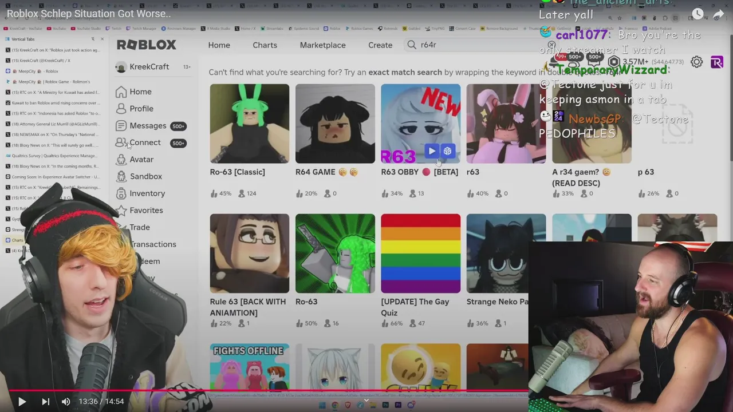Click the R63 OBBY [BETA] title
This screenshot has height=412, width=733.
coord(419,172)
